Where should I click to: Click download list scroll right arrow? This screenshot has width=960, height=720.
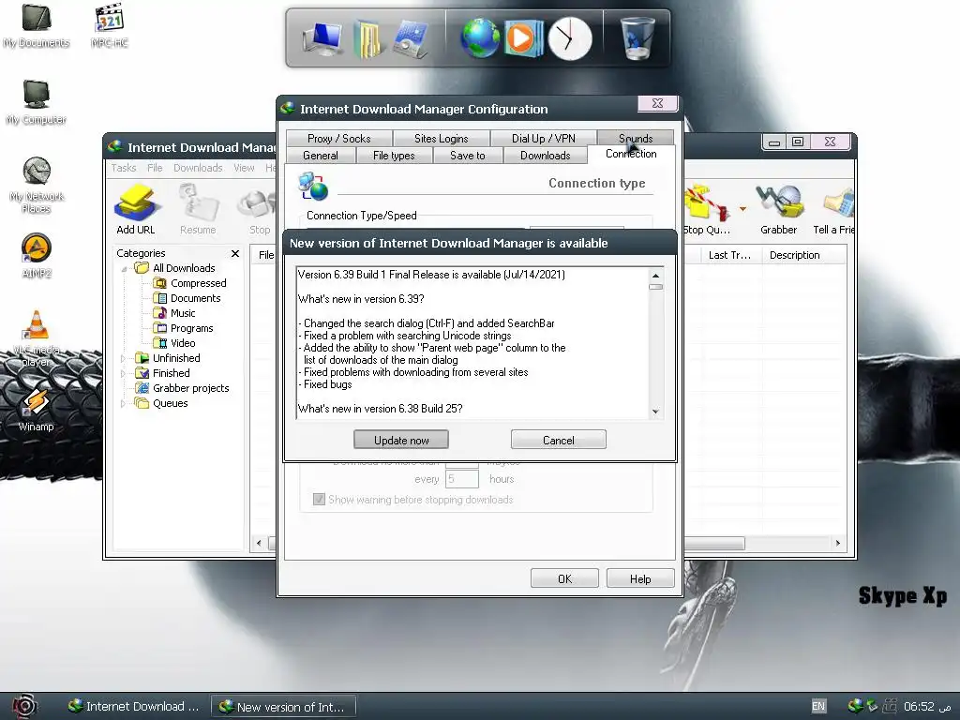click(838, 543)
